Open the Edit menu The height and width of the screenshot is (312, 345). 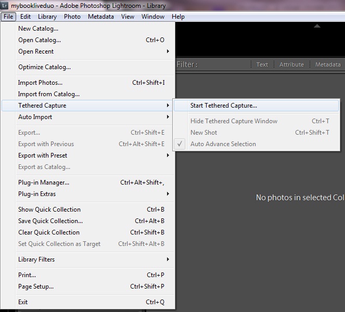point(25,17)
